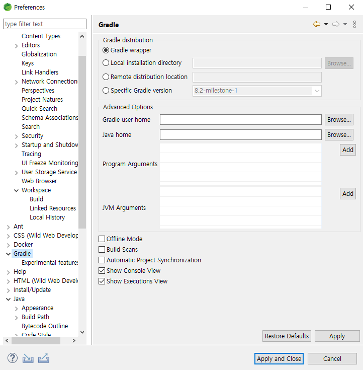Enable Build Scans checkbox

(102, 249)
